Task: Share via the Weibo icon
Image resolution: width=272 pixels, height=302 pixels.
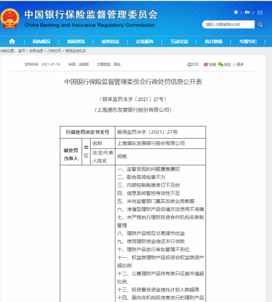Action: tap(206, 64)
